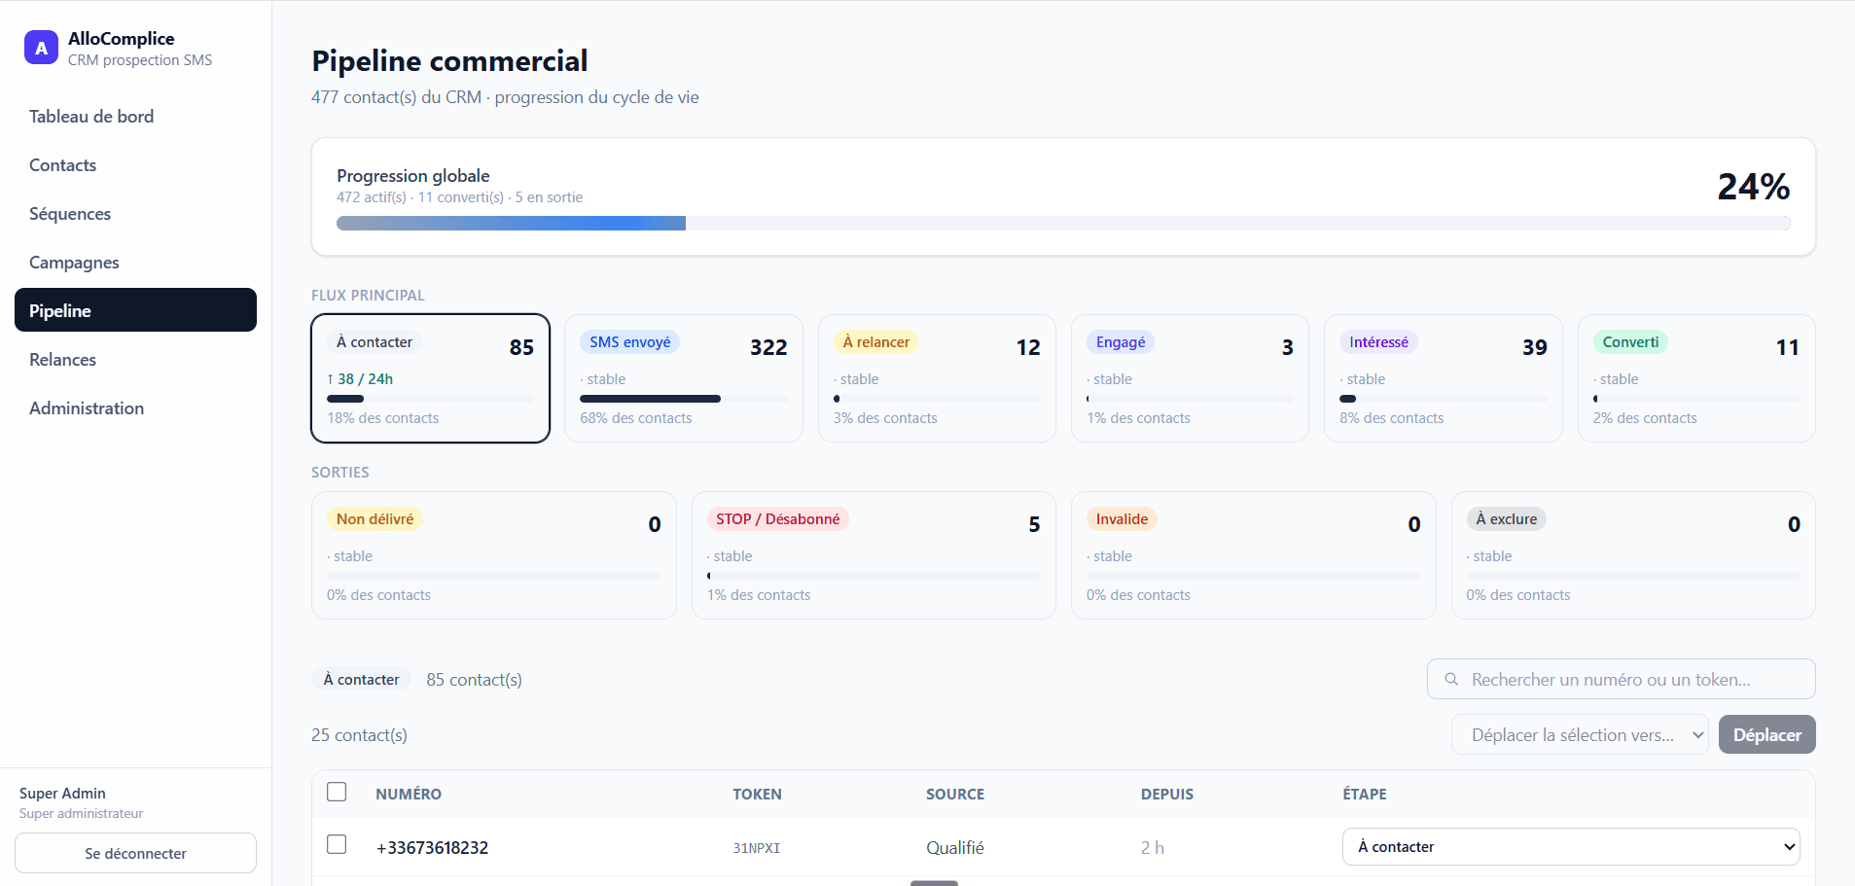The image size is (1855, 886).
Task: Select the Engagé stage card
Action: [1190, 378]
